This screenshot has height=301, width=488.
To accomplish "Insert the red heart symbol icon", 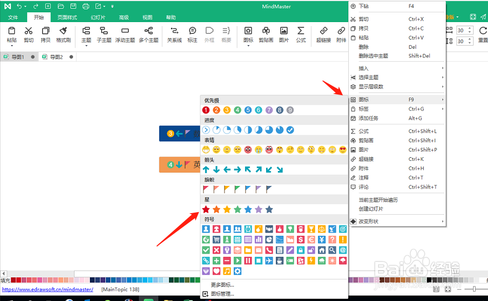I will [x=216, y=271].
